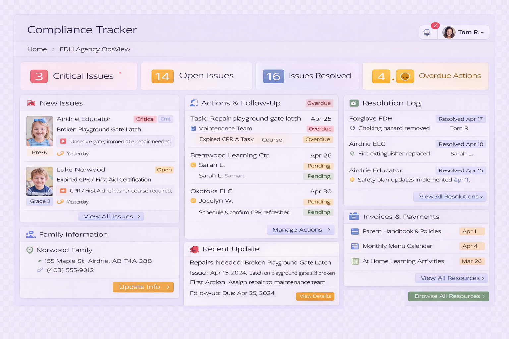Click the Invoices & Payments panel icon
The height and width of the screenshot is (339, 509).
[354, 217]
